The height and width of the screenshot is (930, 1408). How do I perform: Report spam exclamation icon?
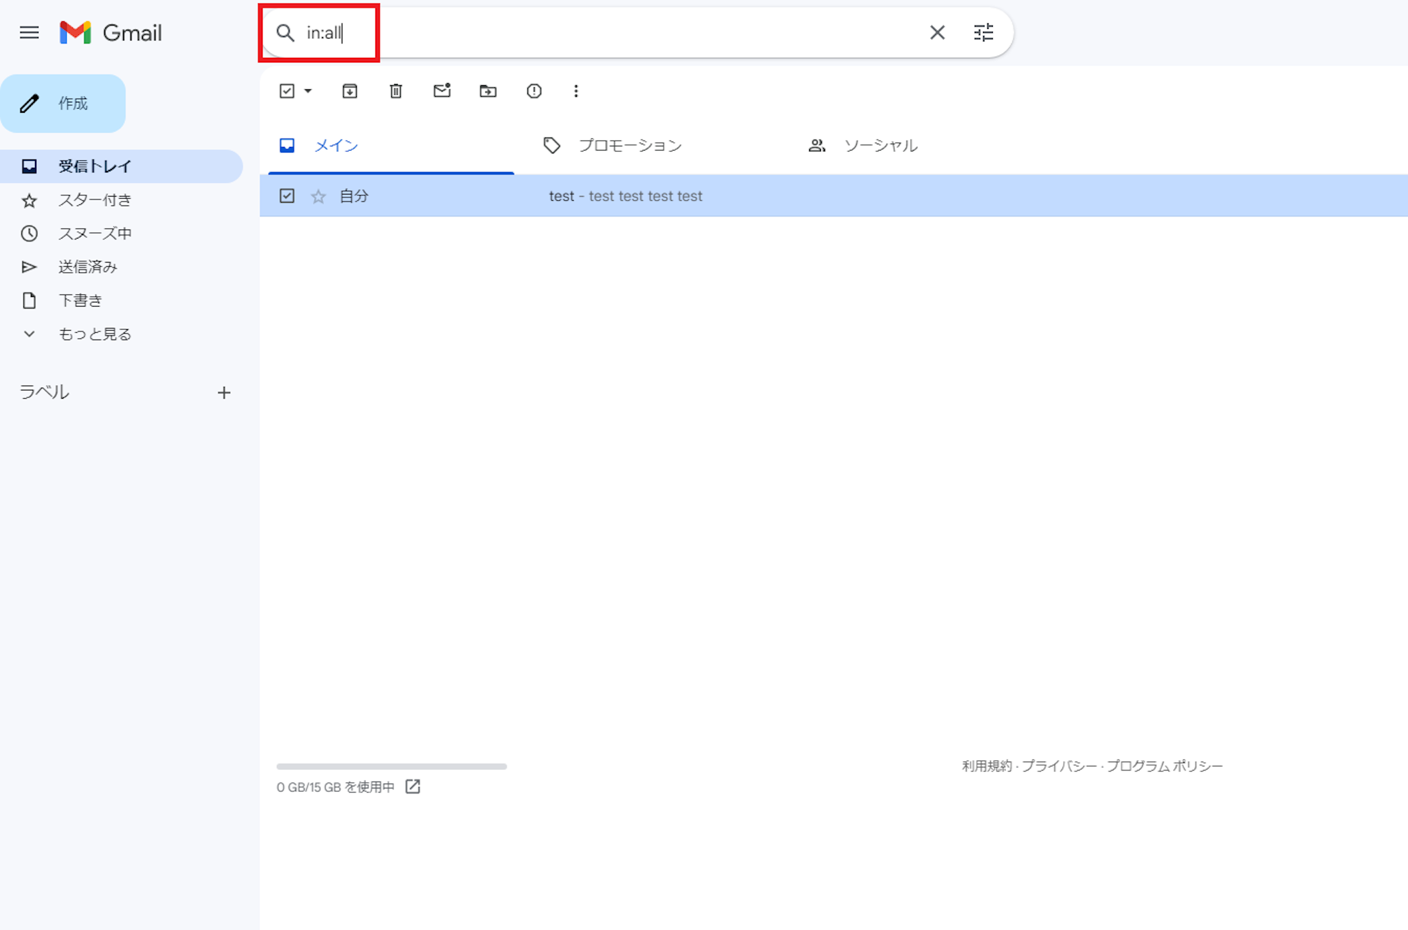[x=533, y=91]
